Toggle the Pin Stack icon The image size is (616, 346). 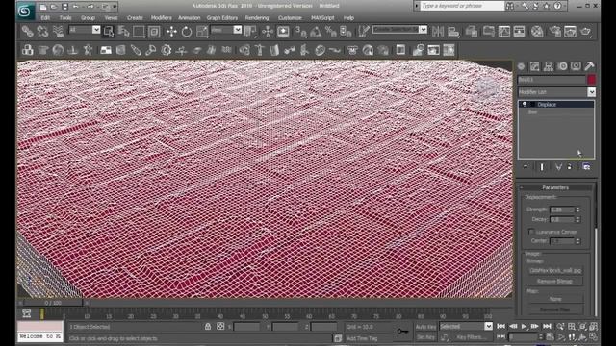pyautogui.click(x=526, y=167)
